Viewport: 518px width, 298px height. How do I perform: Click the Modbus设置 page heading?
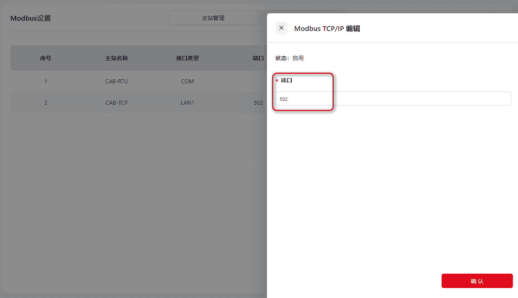pos(31,18)
